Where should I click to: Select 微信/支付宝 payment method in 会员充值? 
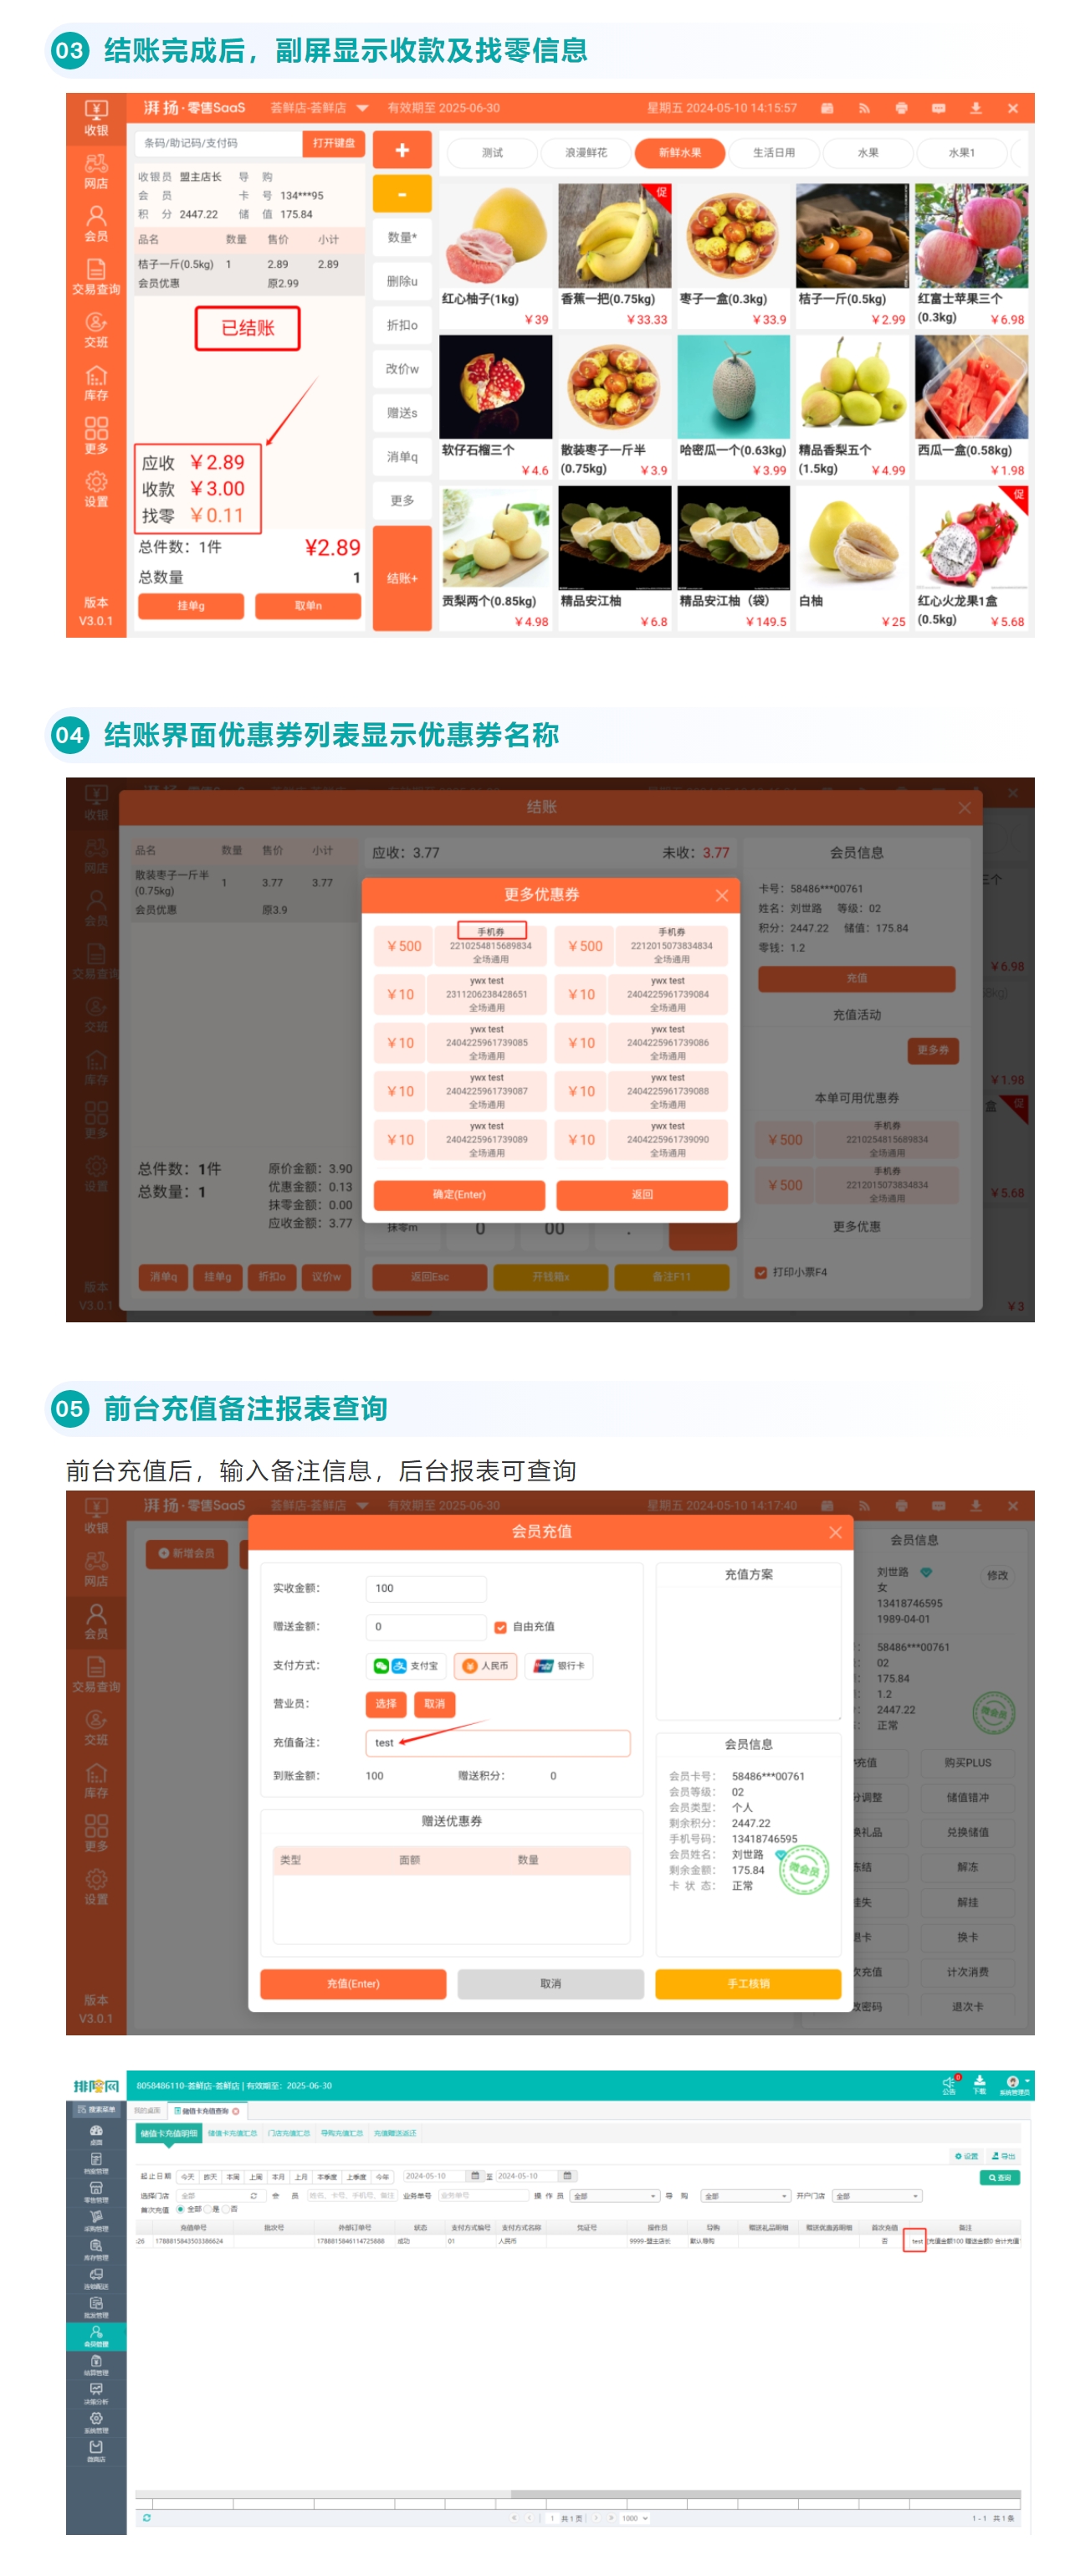[406, 1666]
